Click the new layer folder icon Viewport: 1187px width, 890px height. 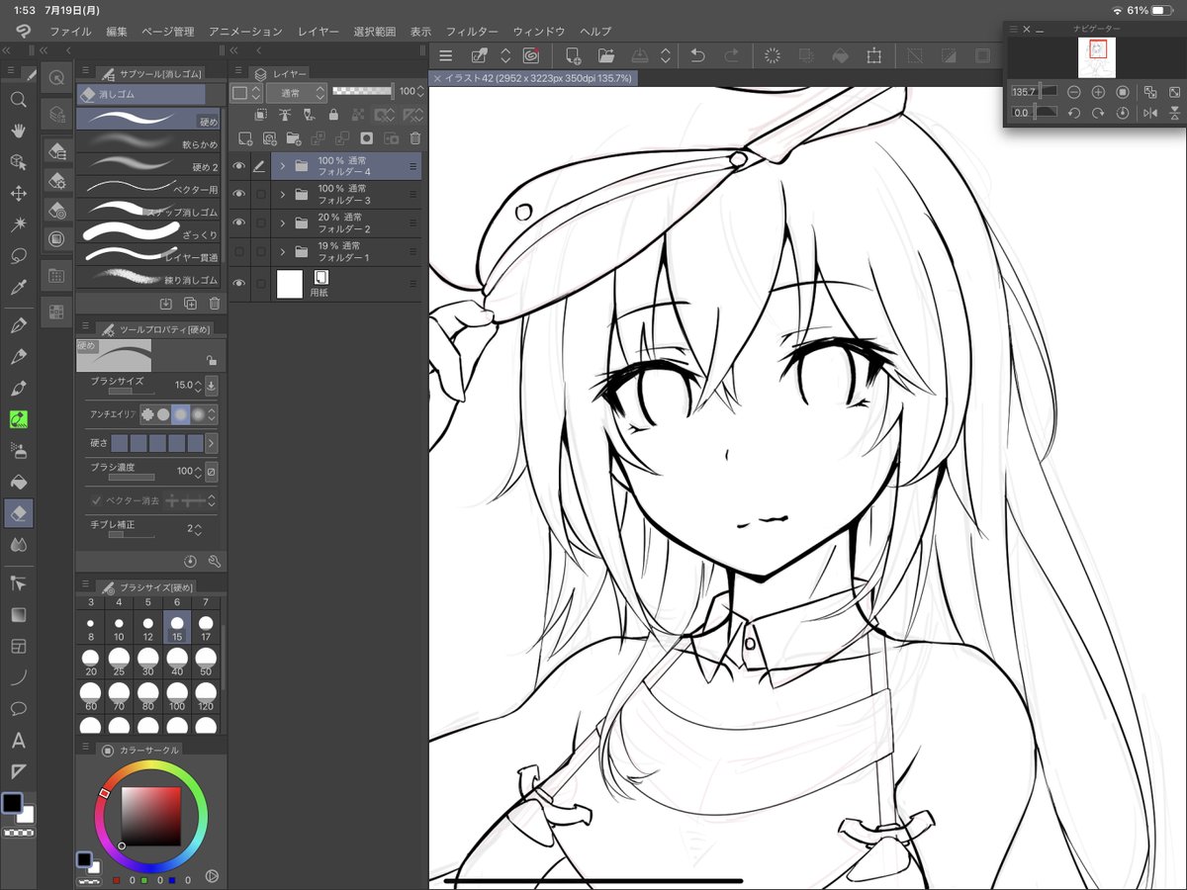294,138
